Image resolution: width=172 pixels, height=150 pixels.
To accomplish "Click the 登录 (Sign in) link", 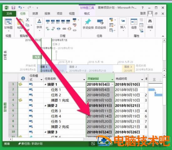I will (143, 13).
